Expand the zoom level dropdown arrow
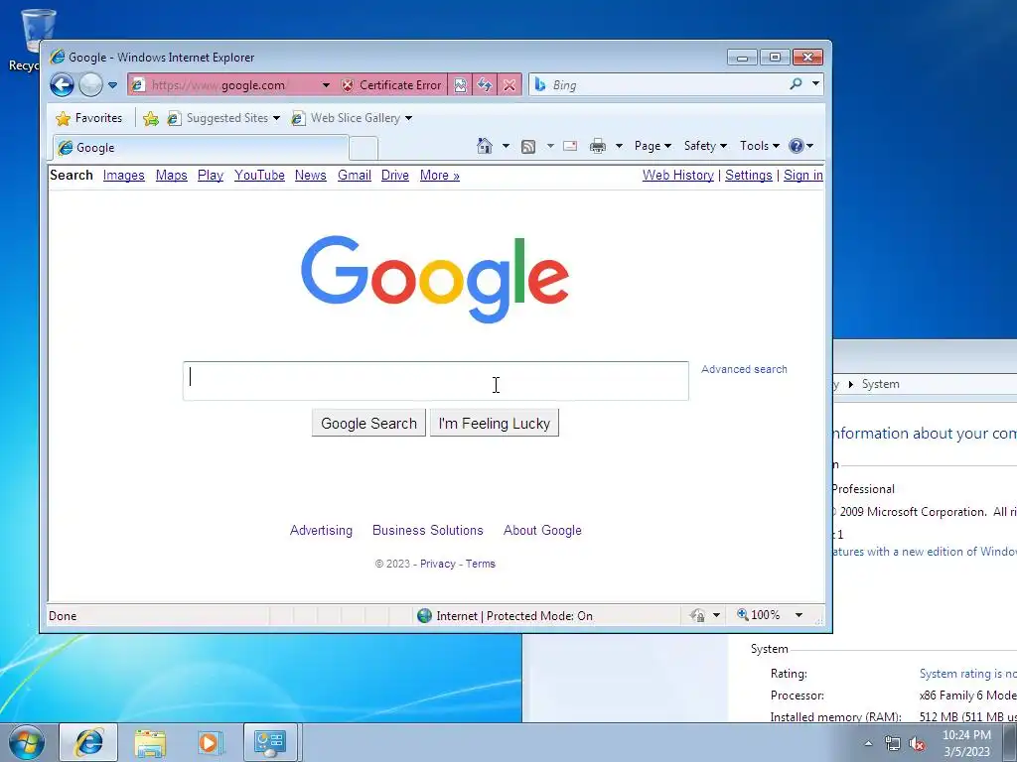Viewport: 1017px width, 762px height. pyautogui.click(x=799, y=615)
